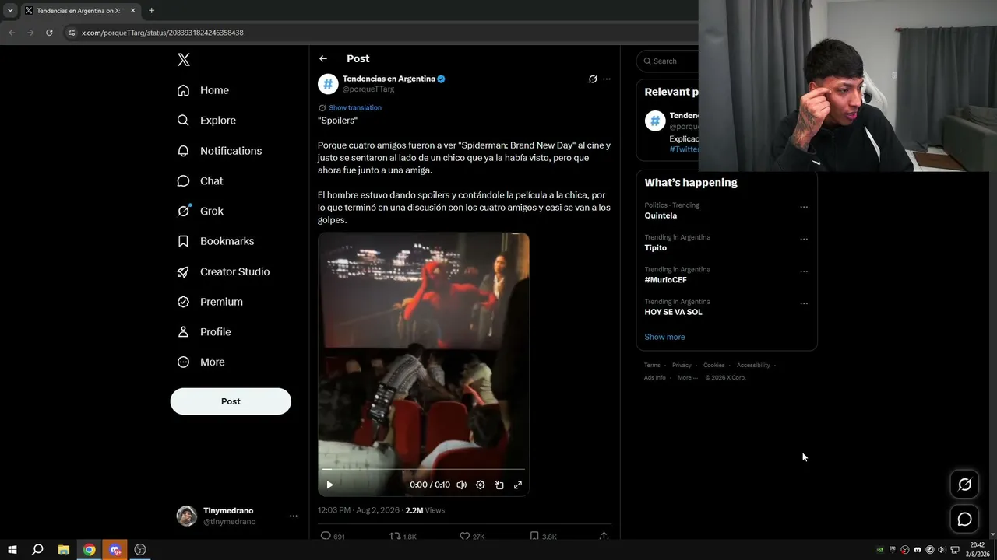
Task: Open more options for Quintela trend
Action: [x=804, y=207]
